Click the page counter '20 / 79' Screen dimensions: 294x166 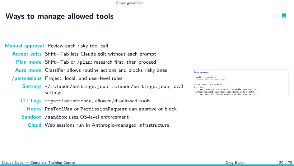286,163
